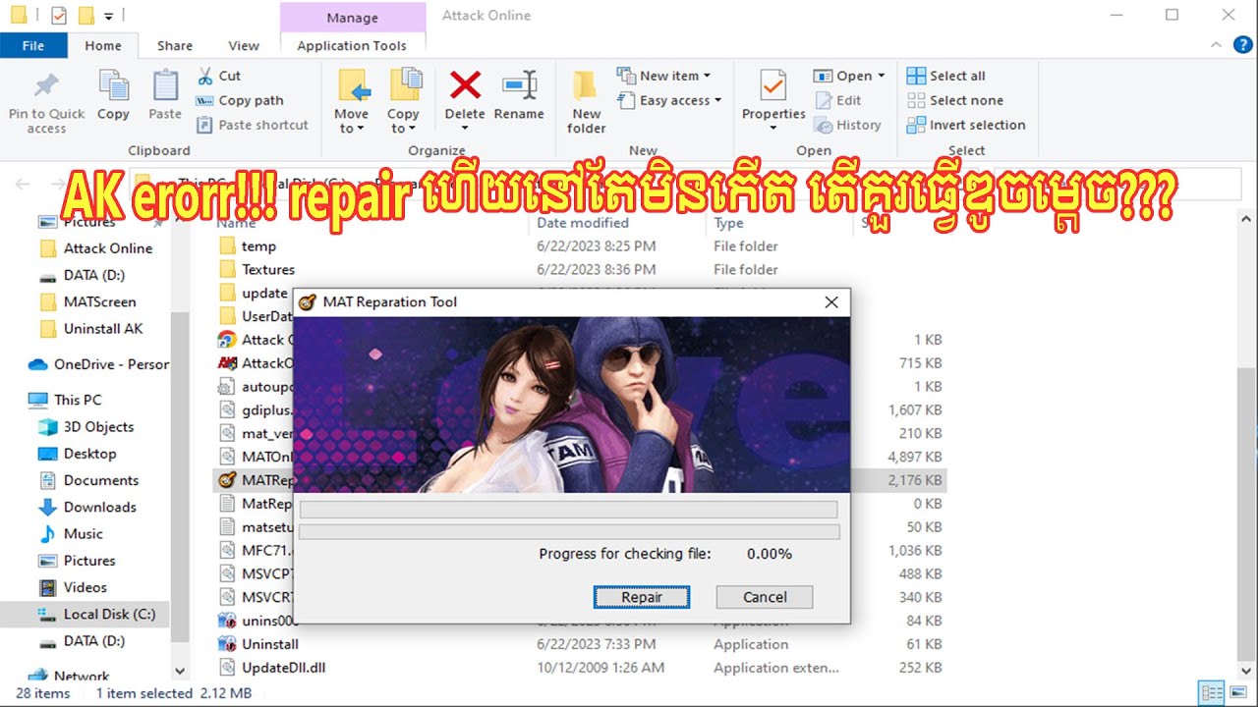The image size is (1258, 707).
Task: Click the Cut scissors command
Action: 218,76
